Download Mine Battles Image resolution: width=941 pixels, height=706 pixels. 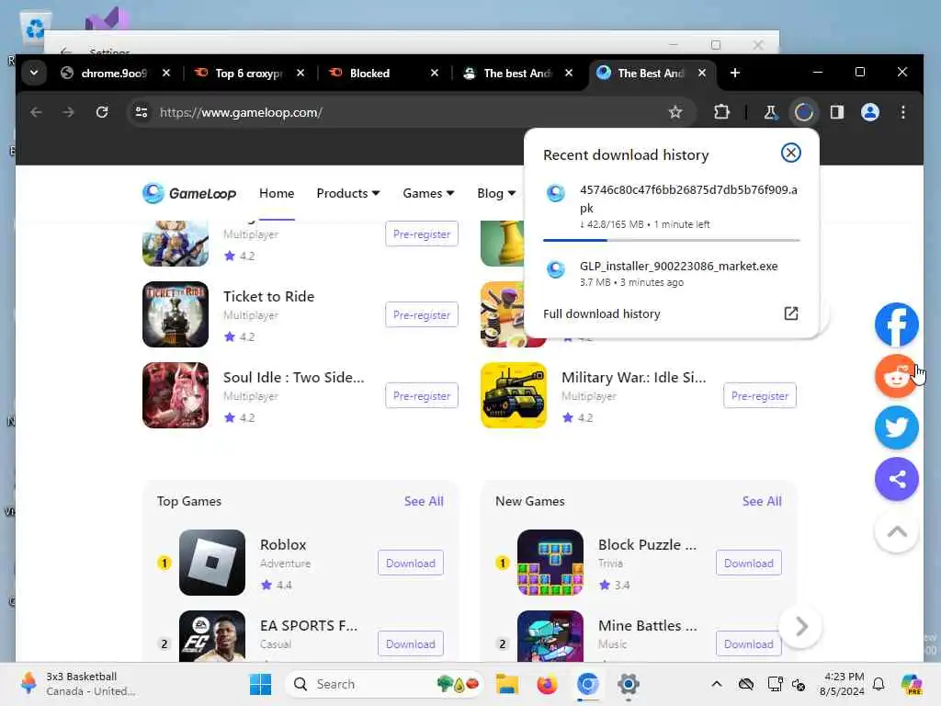coord(748,643)
